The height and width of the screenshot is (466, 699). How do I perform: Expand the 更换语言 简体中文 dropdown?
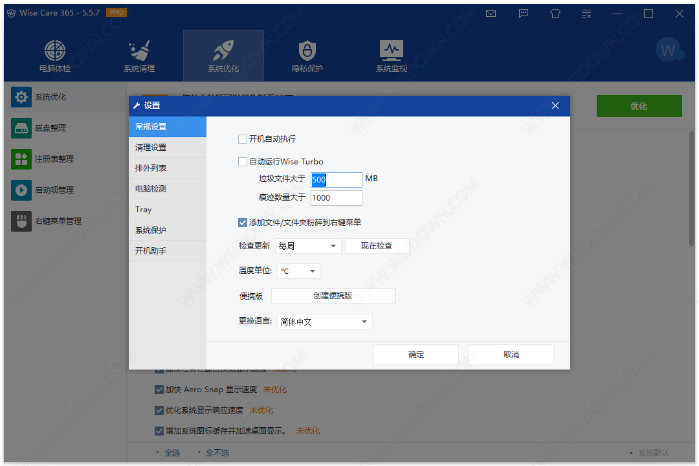[x=324, y=322]
